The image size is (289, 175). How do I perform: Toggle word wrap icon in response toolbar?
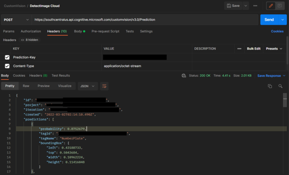pos(104,86)
